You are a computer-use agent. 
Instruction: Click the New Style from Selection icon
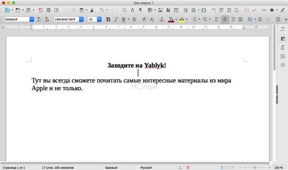47,19
